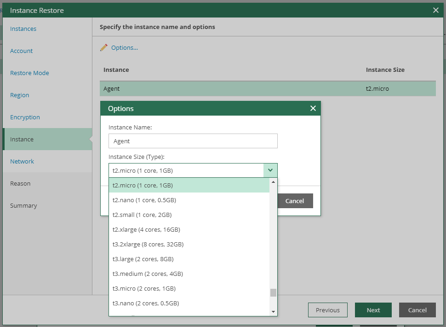The height and width of the screenshot is (327, 446).
Task: Click the Reason step label
Action: pyautogui.click(x=20, y=183)
